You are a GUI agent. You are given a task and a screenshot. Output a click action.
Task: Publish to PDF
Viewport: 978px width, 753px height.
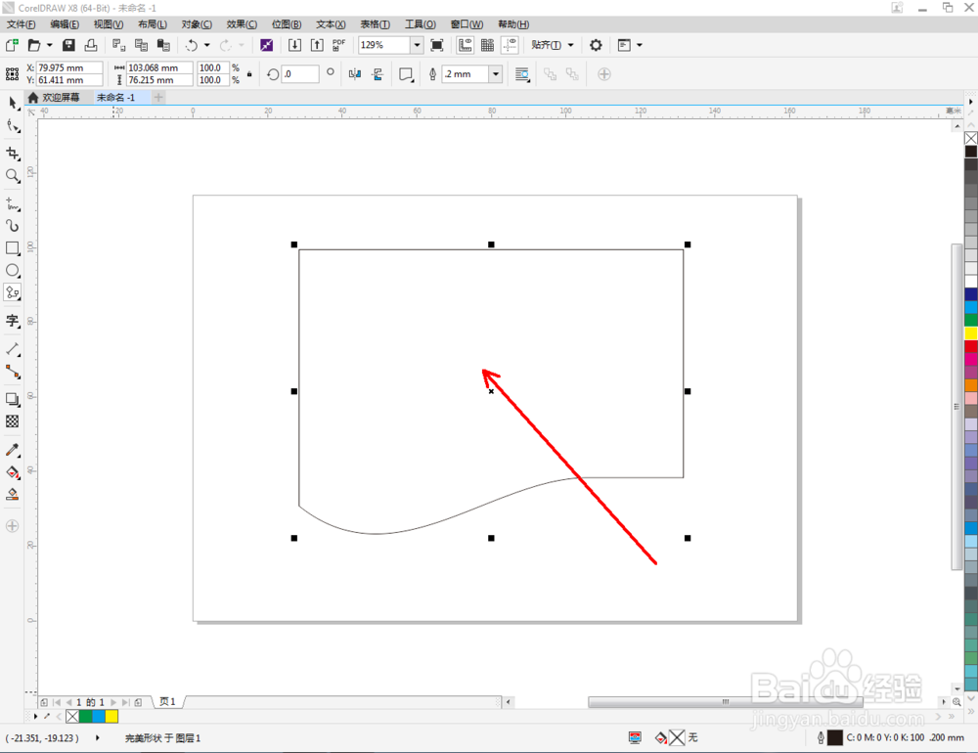tap(338, 45)
